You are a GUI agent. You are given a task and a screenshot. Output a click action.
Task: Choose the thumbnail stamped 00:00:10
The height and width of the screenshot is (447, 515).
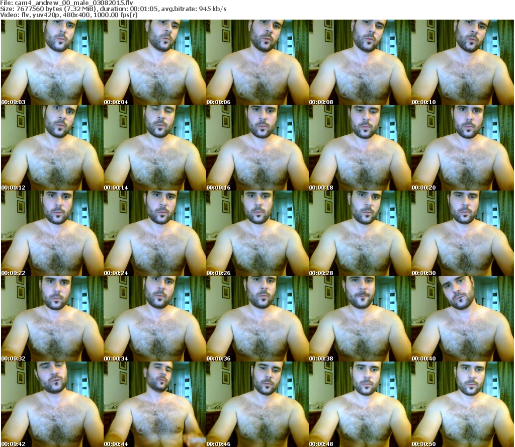tap(463, 62)
